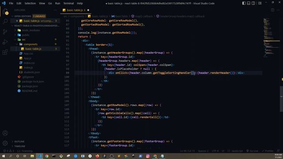Click Ln/Col cursor position in status bar
283x159 pixels.
187,151
